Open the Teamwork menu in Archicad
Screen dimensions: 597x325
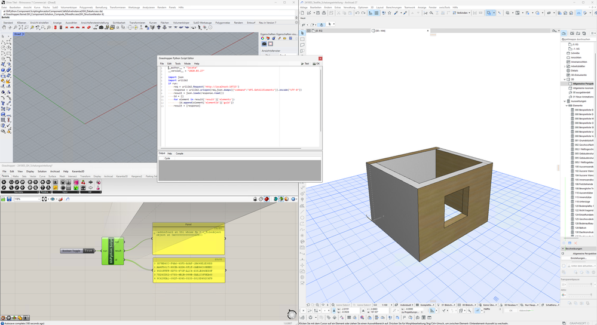point(409,7)
